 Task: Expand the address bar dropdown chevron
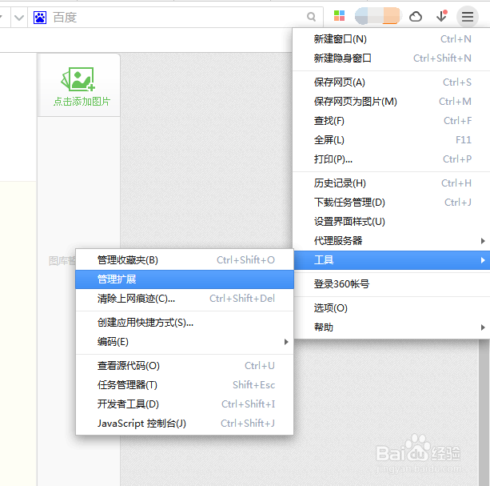[x=19, y=18]
